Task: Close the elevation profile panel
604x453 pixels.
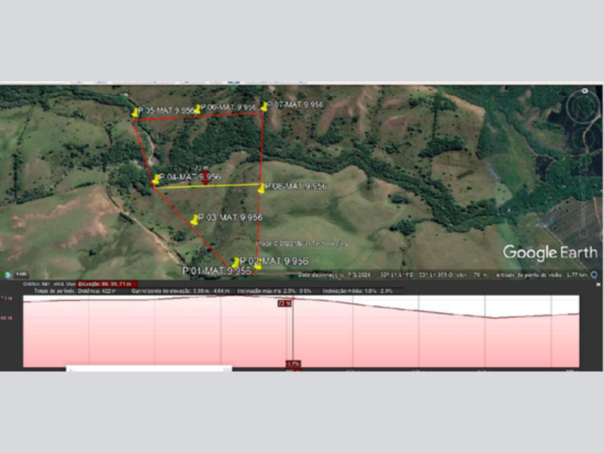Action: click(x=598, y=285)
